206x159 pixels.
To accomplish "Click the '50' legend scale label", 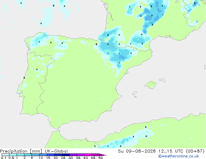I will tap(100, 158).
